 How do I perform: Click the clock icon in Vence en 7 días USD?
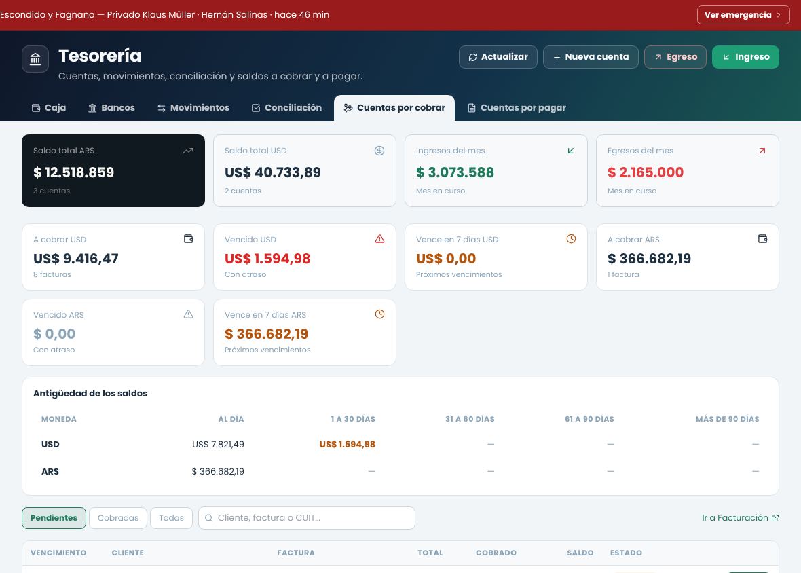[571, 238]
